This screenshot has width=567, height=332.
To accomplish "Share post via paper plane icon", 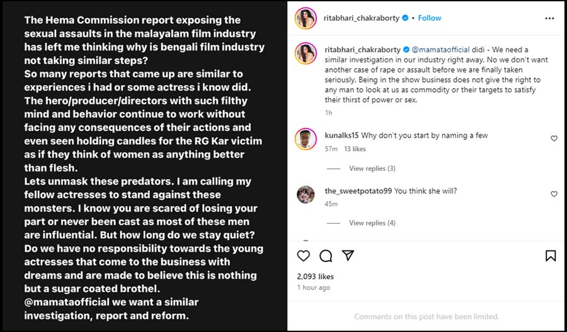I will tap(348, 256).
